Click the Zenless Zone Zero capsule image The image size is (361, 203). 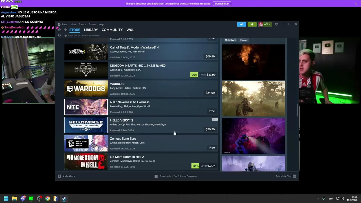coord(86,143)
